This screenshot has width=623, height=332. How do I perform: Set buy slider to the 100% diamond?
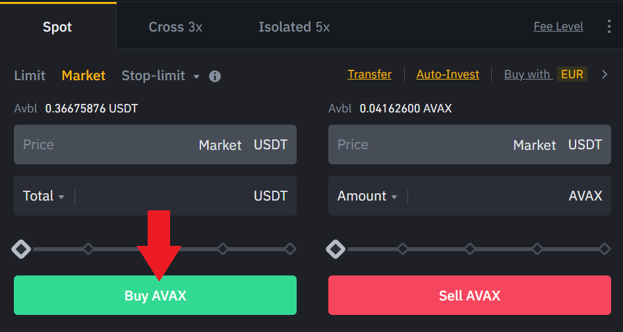[291, 249]
